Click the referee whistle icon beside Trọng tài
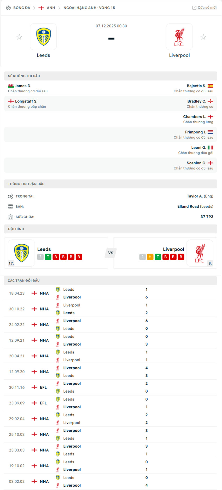The image size is (222, 490). click(x=11, y=196)
